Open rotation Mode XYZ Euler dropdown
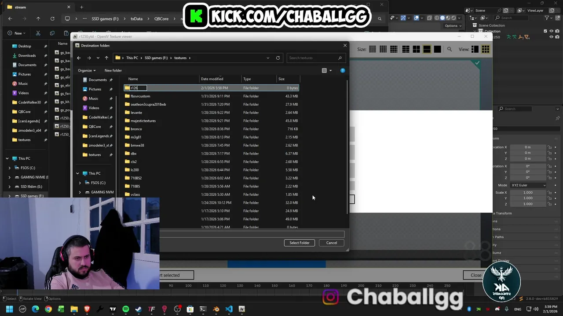Image resolution: width=563 pixels, height=316 pixels. (528, 185)
